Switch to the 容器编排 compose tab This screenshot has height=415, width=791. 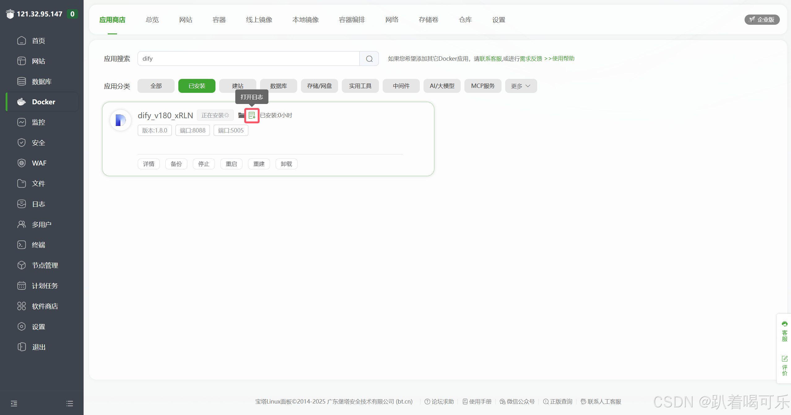click(352, 20)
